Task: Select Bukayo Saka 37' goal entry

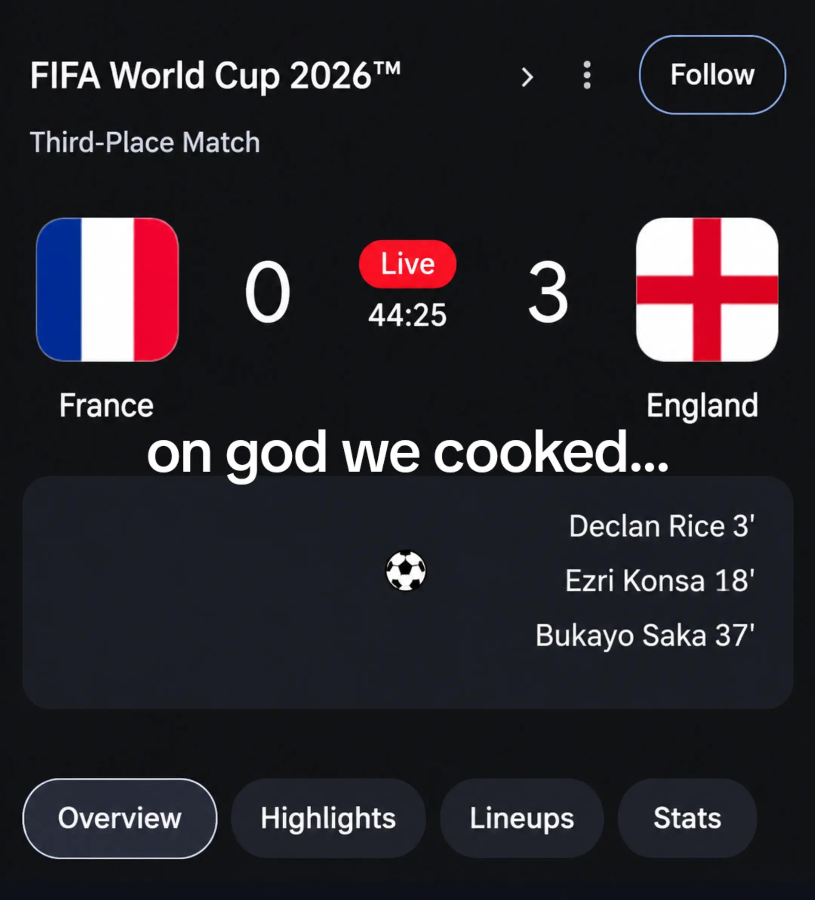Action: [x=645, y=635]
